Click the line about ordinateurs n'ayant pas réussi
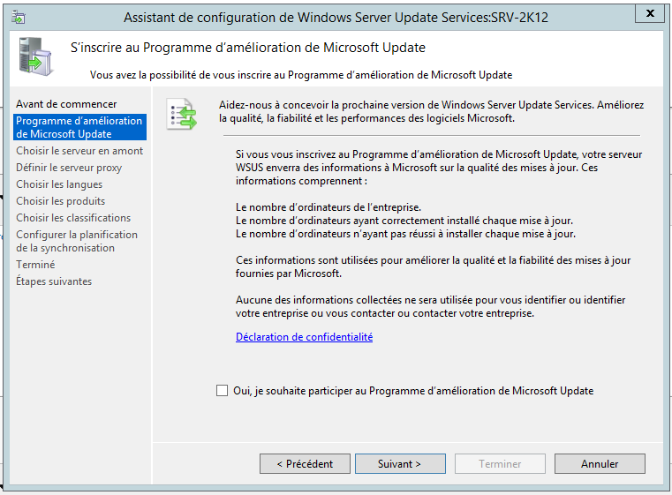This screenshot has width=672, height=495. tap(405, 234)
